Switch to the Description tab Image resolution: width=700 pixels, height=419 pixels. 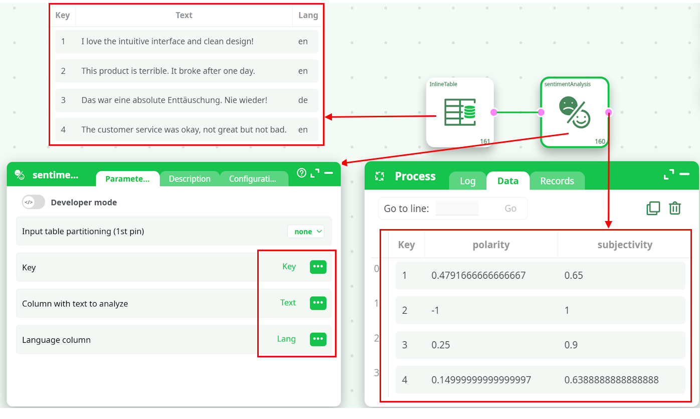pos(190,179)
